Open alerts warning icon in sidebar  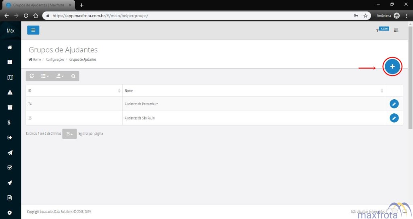(10, 92)
